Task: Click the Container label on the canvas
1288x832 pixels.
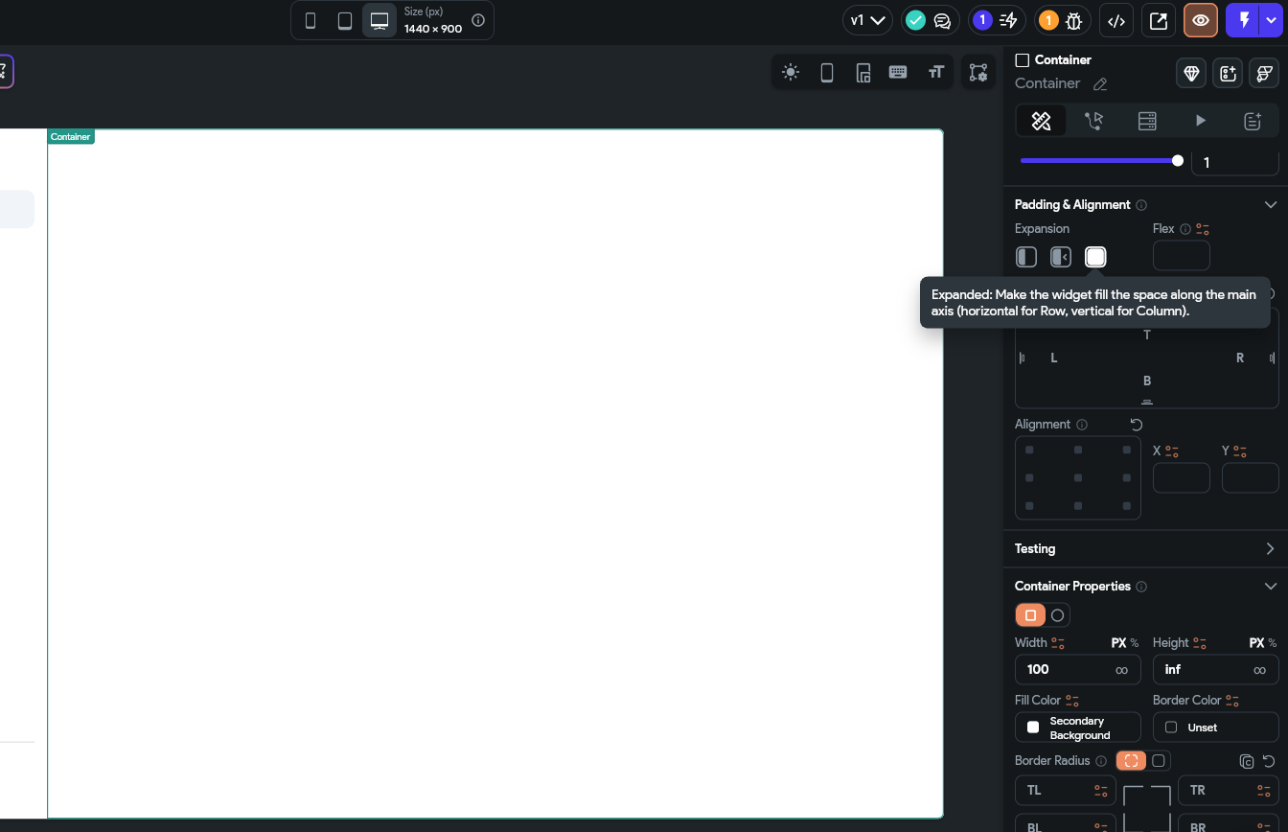Action: point(71,137)
